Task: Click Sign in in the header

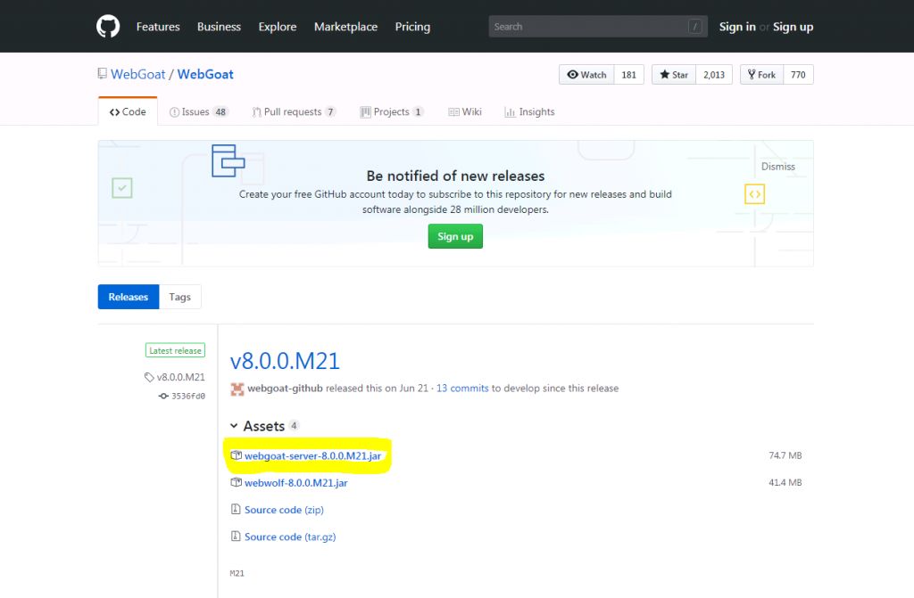Action: 736,27
